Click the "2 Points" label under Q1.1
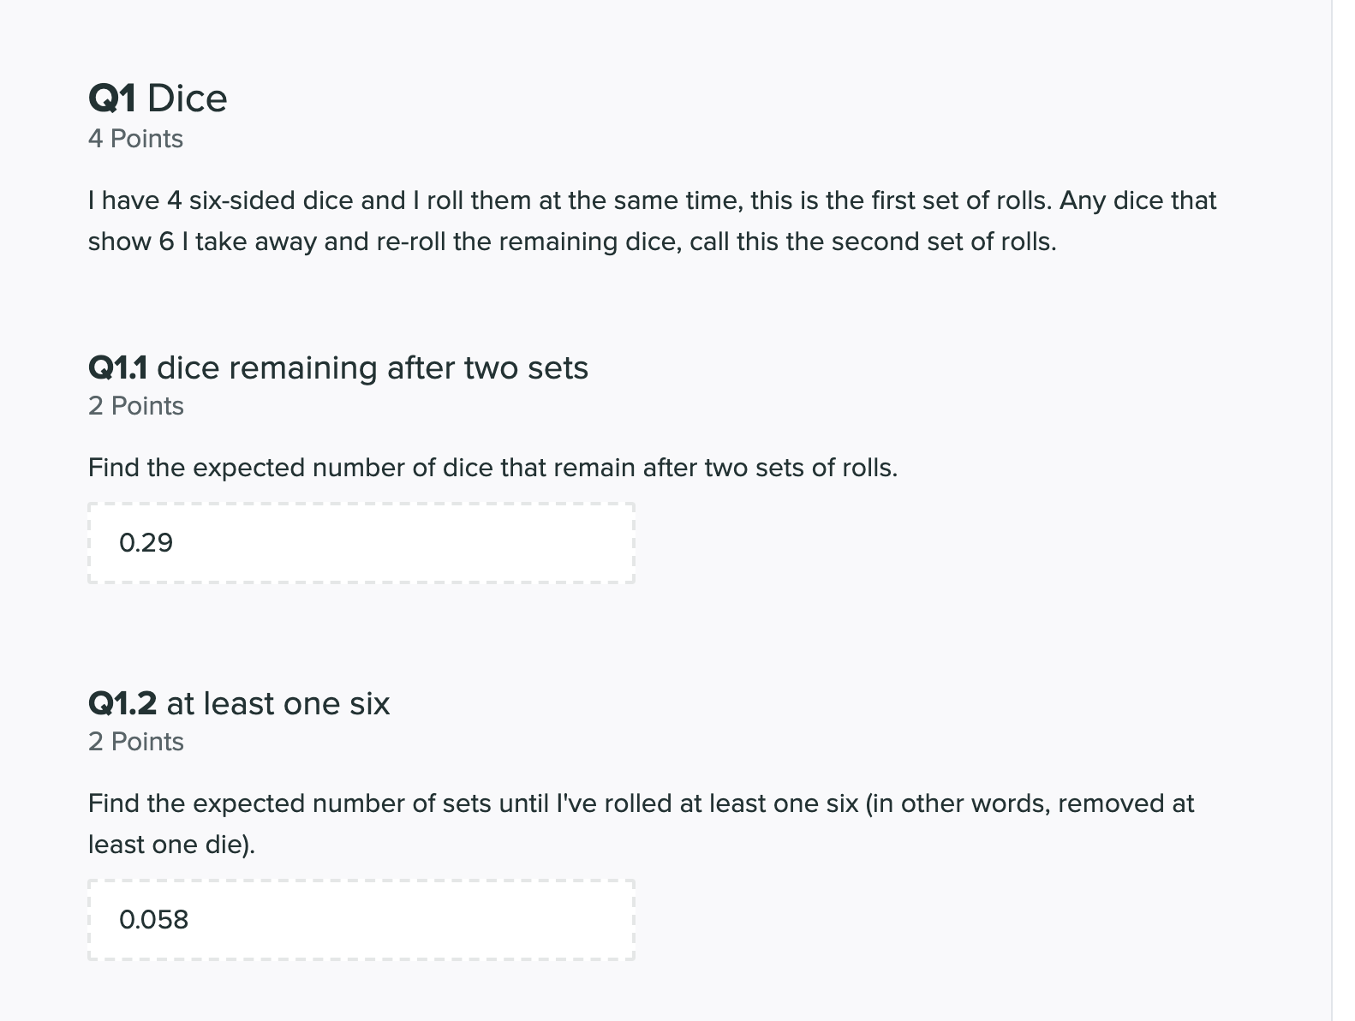Viewport: 1355px width, 1021px height. pos(135,406)
